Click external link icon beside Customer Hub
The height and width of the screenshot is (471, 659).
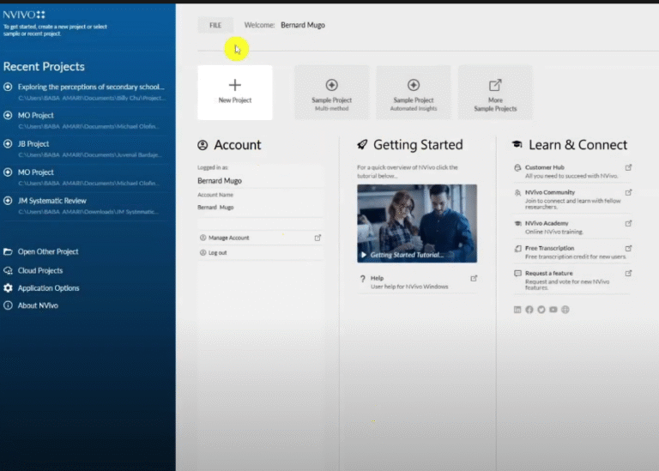628,167
